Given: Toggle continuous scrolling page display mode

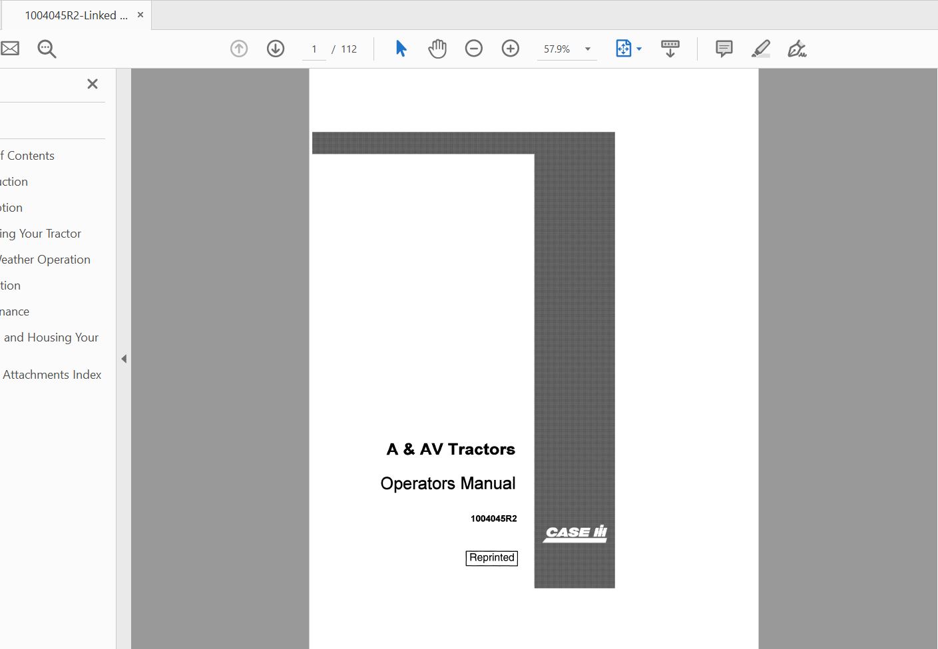Looking at the screenshot, I should tap(670, 48).
